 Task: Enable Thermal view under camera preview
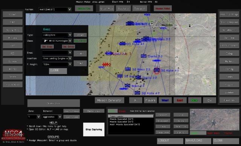(228, 133)
